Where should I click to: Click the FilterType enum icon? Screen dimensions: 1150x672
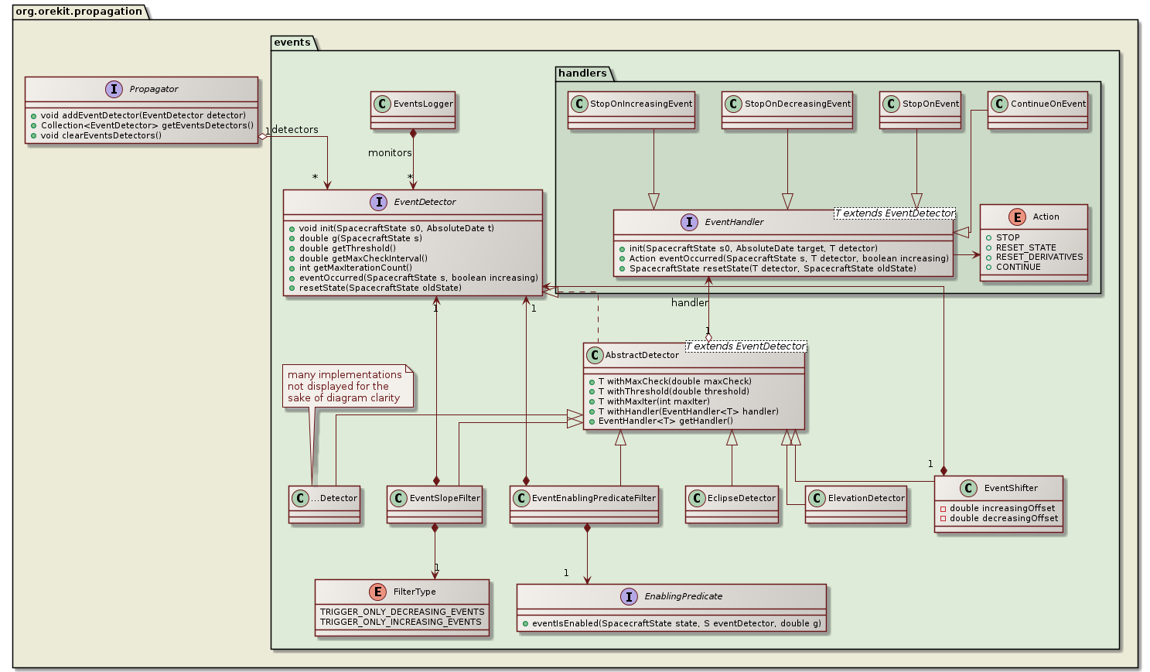pos(377,592)
